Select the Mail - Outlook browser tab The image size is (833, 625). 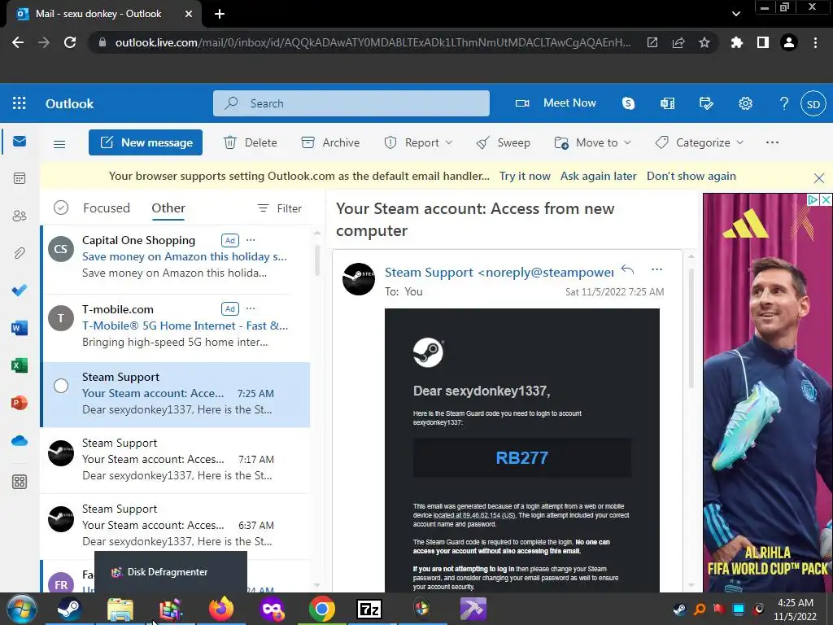click(102, 14)
